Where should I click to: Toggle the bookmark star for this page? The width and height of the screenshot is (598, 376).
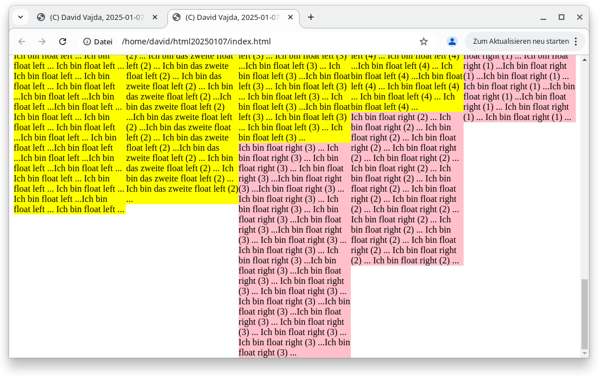[423, 41]
